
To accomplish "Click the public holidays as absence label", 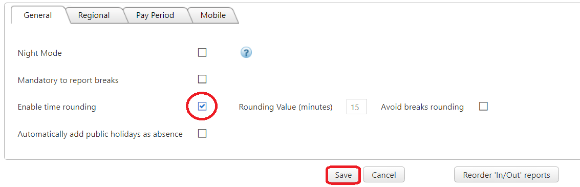I will point(100,134).
